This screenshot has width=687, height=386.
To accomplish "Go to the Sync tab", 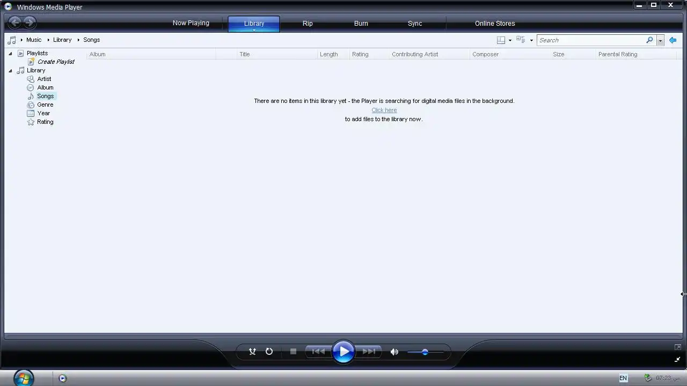I will click(415, 24).
